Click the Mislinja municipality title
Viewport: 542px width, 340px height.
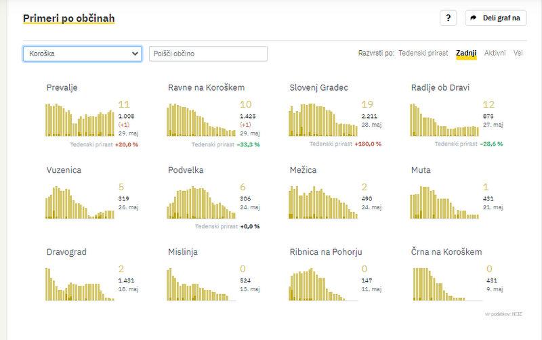pyautogui.click(x=184, y=252)
